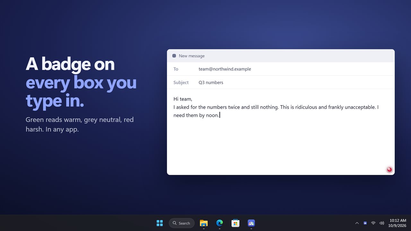Screen dimensions: 411x231
Task: Click the red tone badge in the message box
Action: point(389,170)
